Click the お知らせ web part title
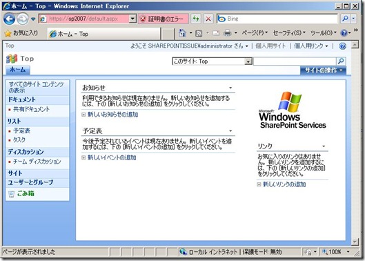The width and height of the screenshot is (365, 261). pos(94,88)
